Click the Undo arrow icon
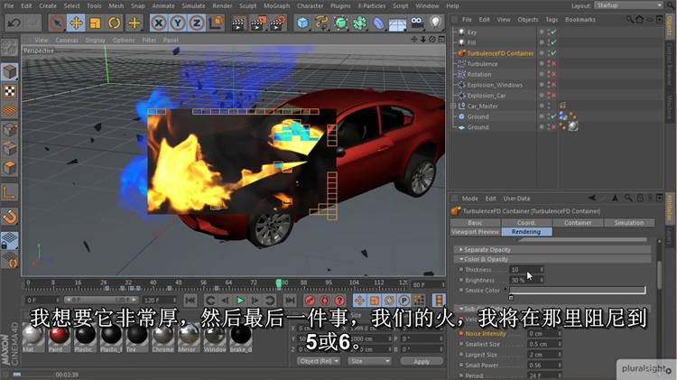This screenshot has width=677, height=380. click(13, 23)
